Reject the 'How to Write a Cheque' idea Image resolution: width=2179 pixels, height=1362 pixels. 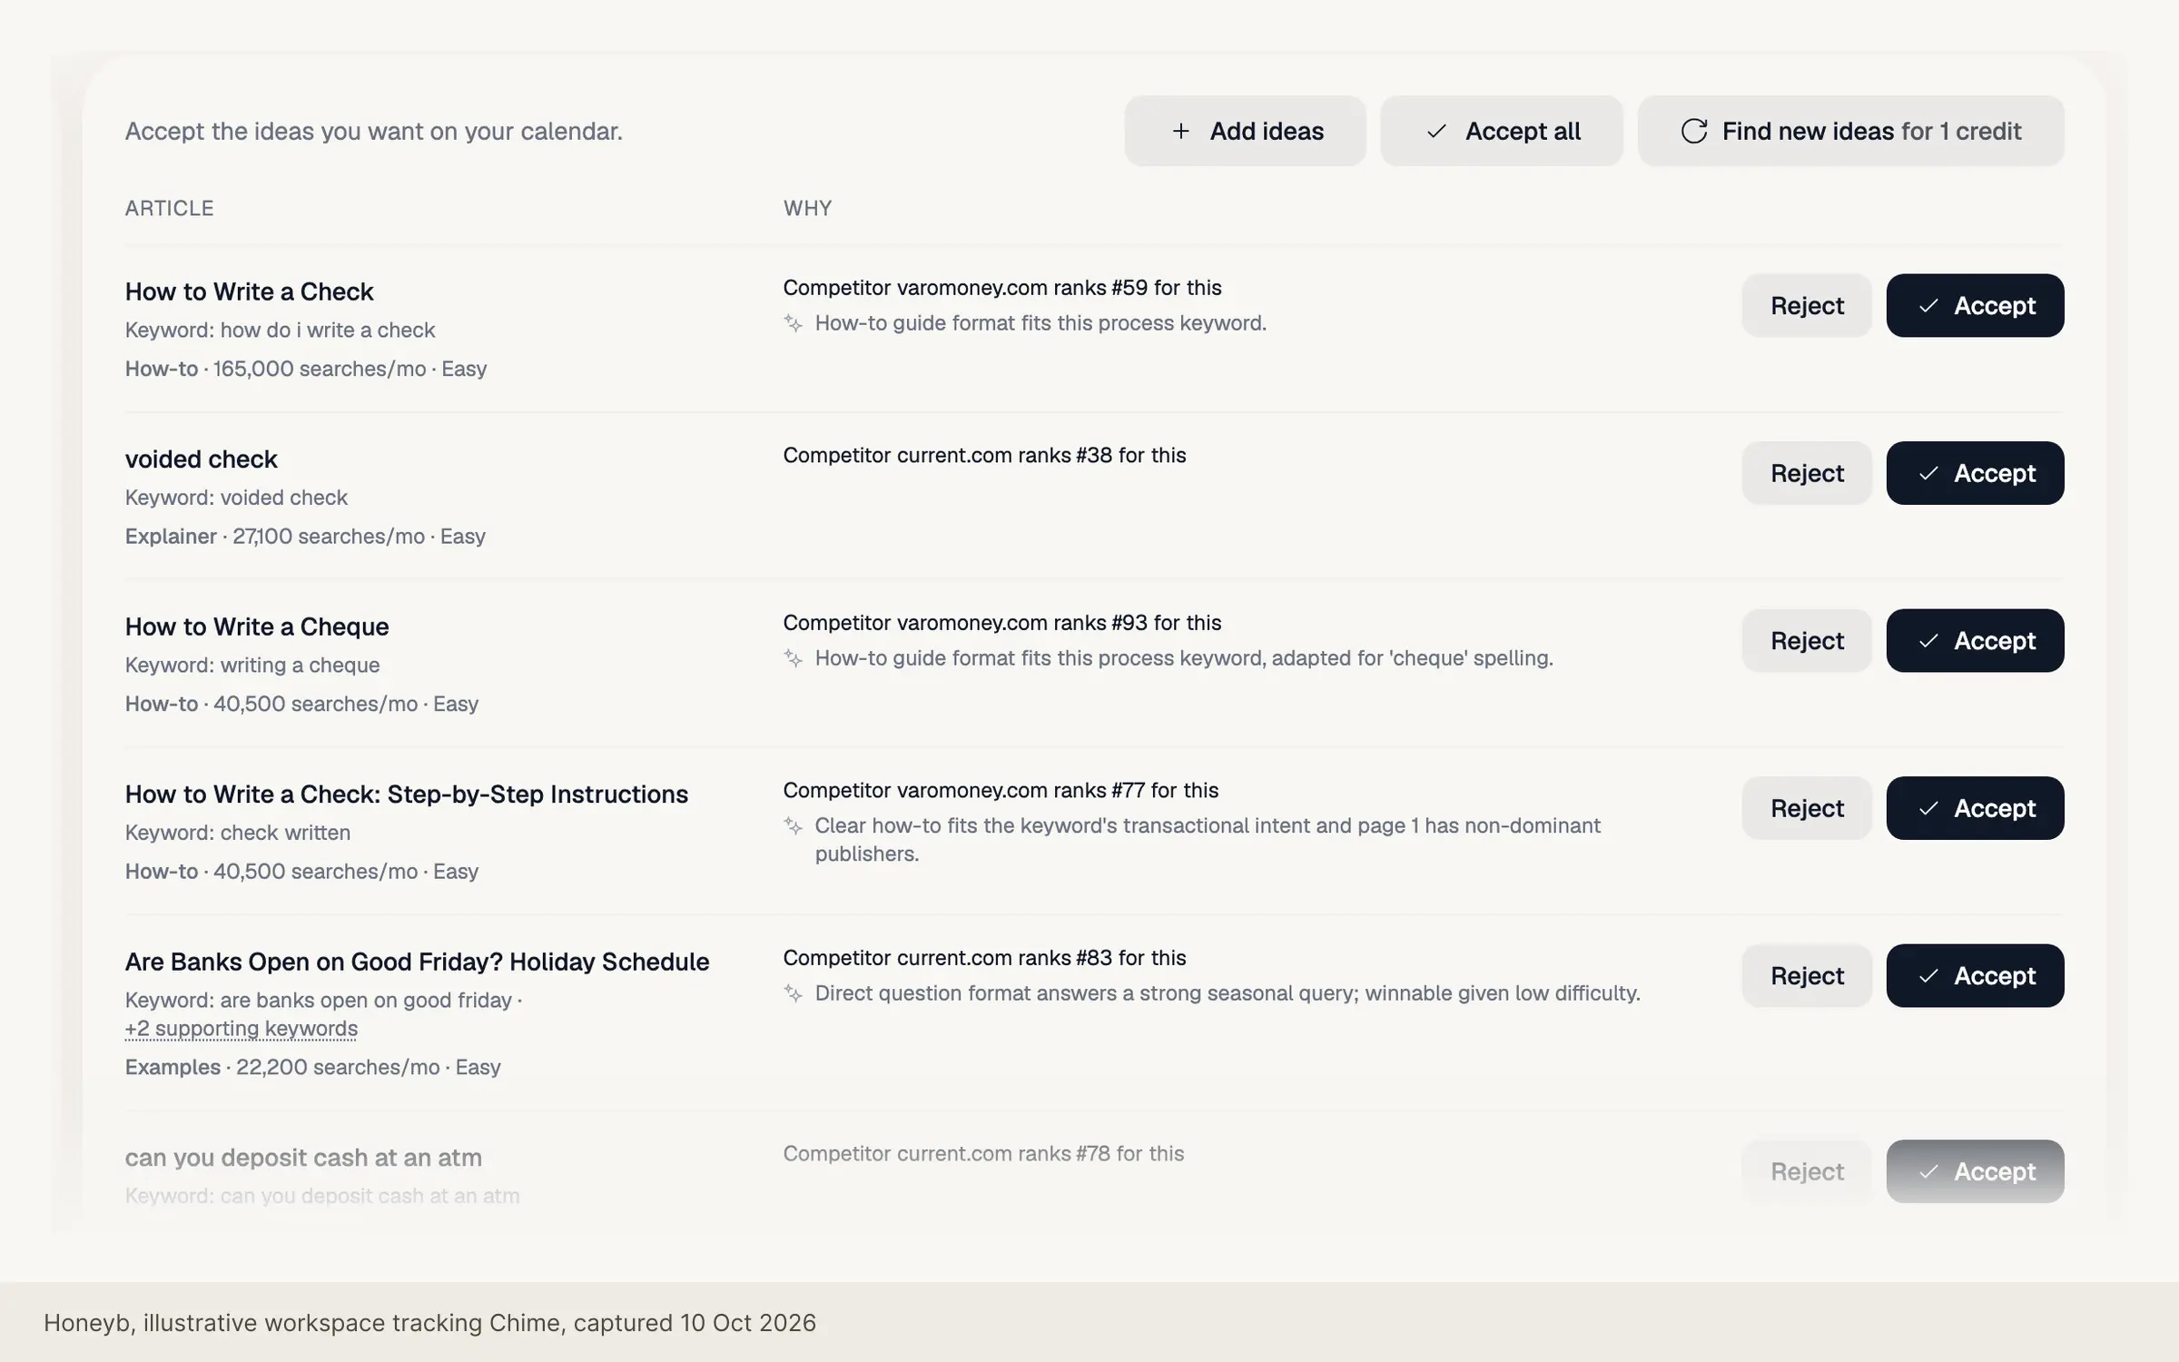coord(1807,640)
